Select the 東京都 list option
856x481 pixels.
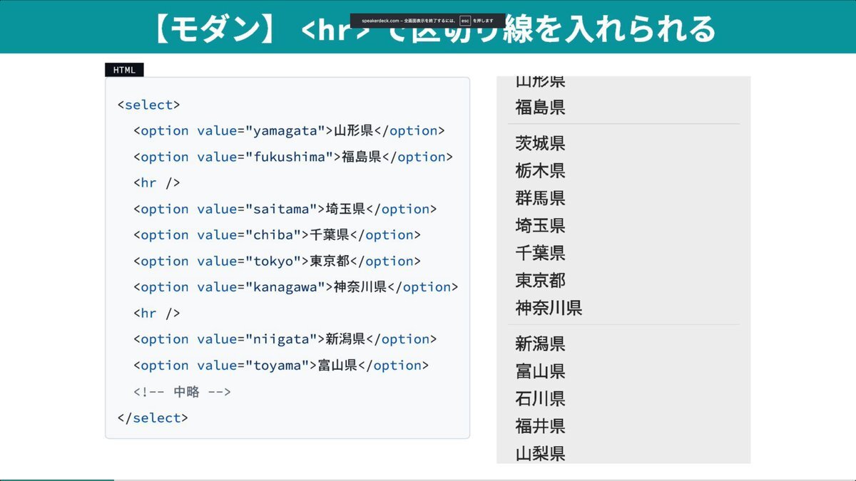[540, 281]
